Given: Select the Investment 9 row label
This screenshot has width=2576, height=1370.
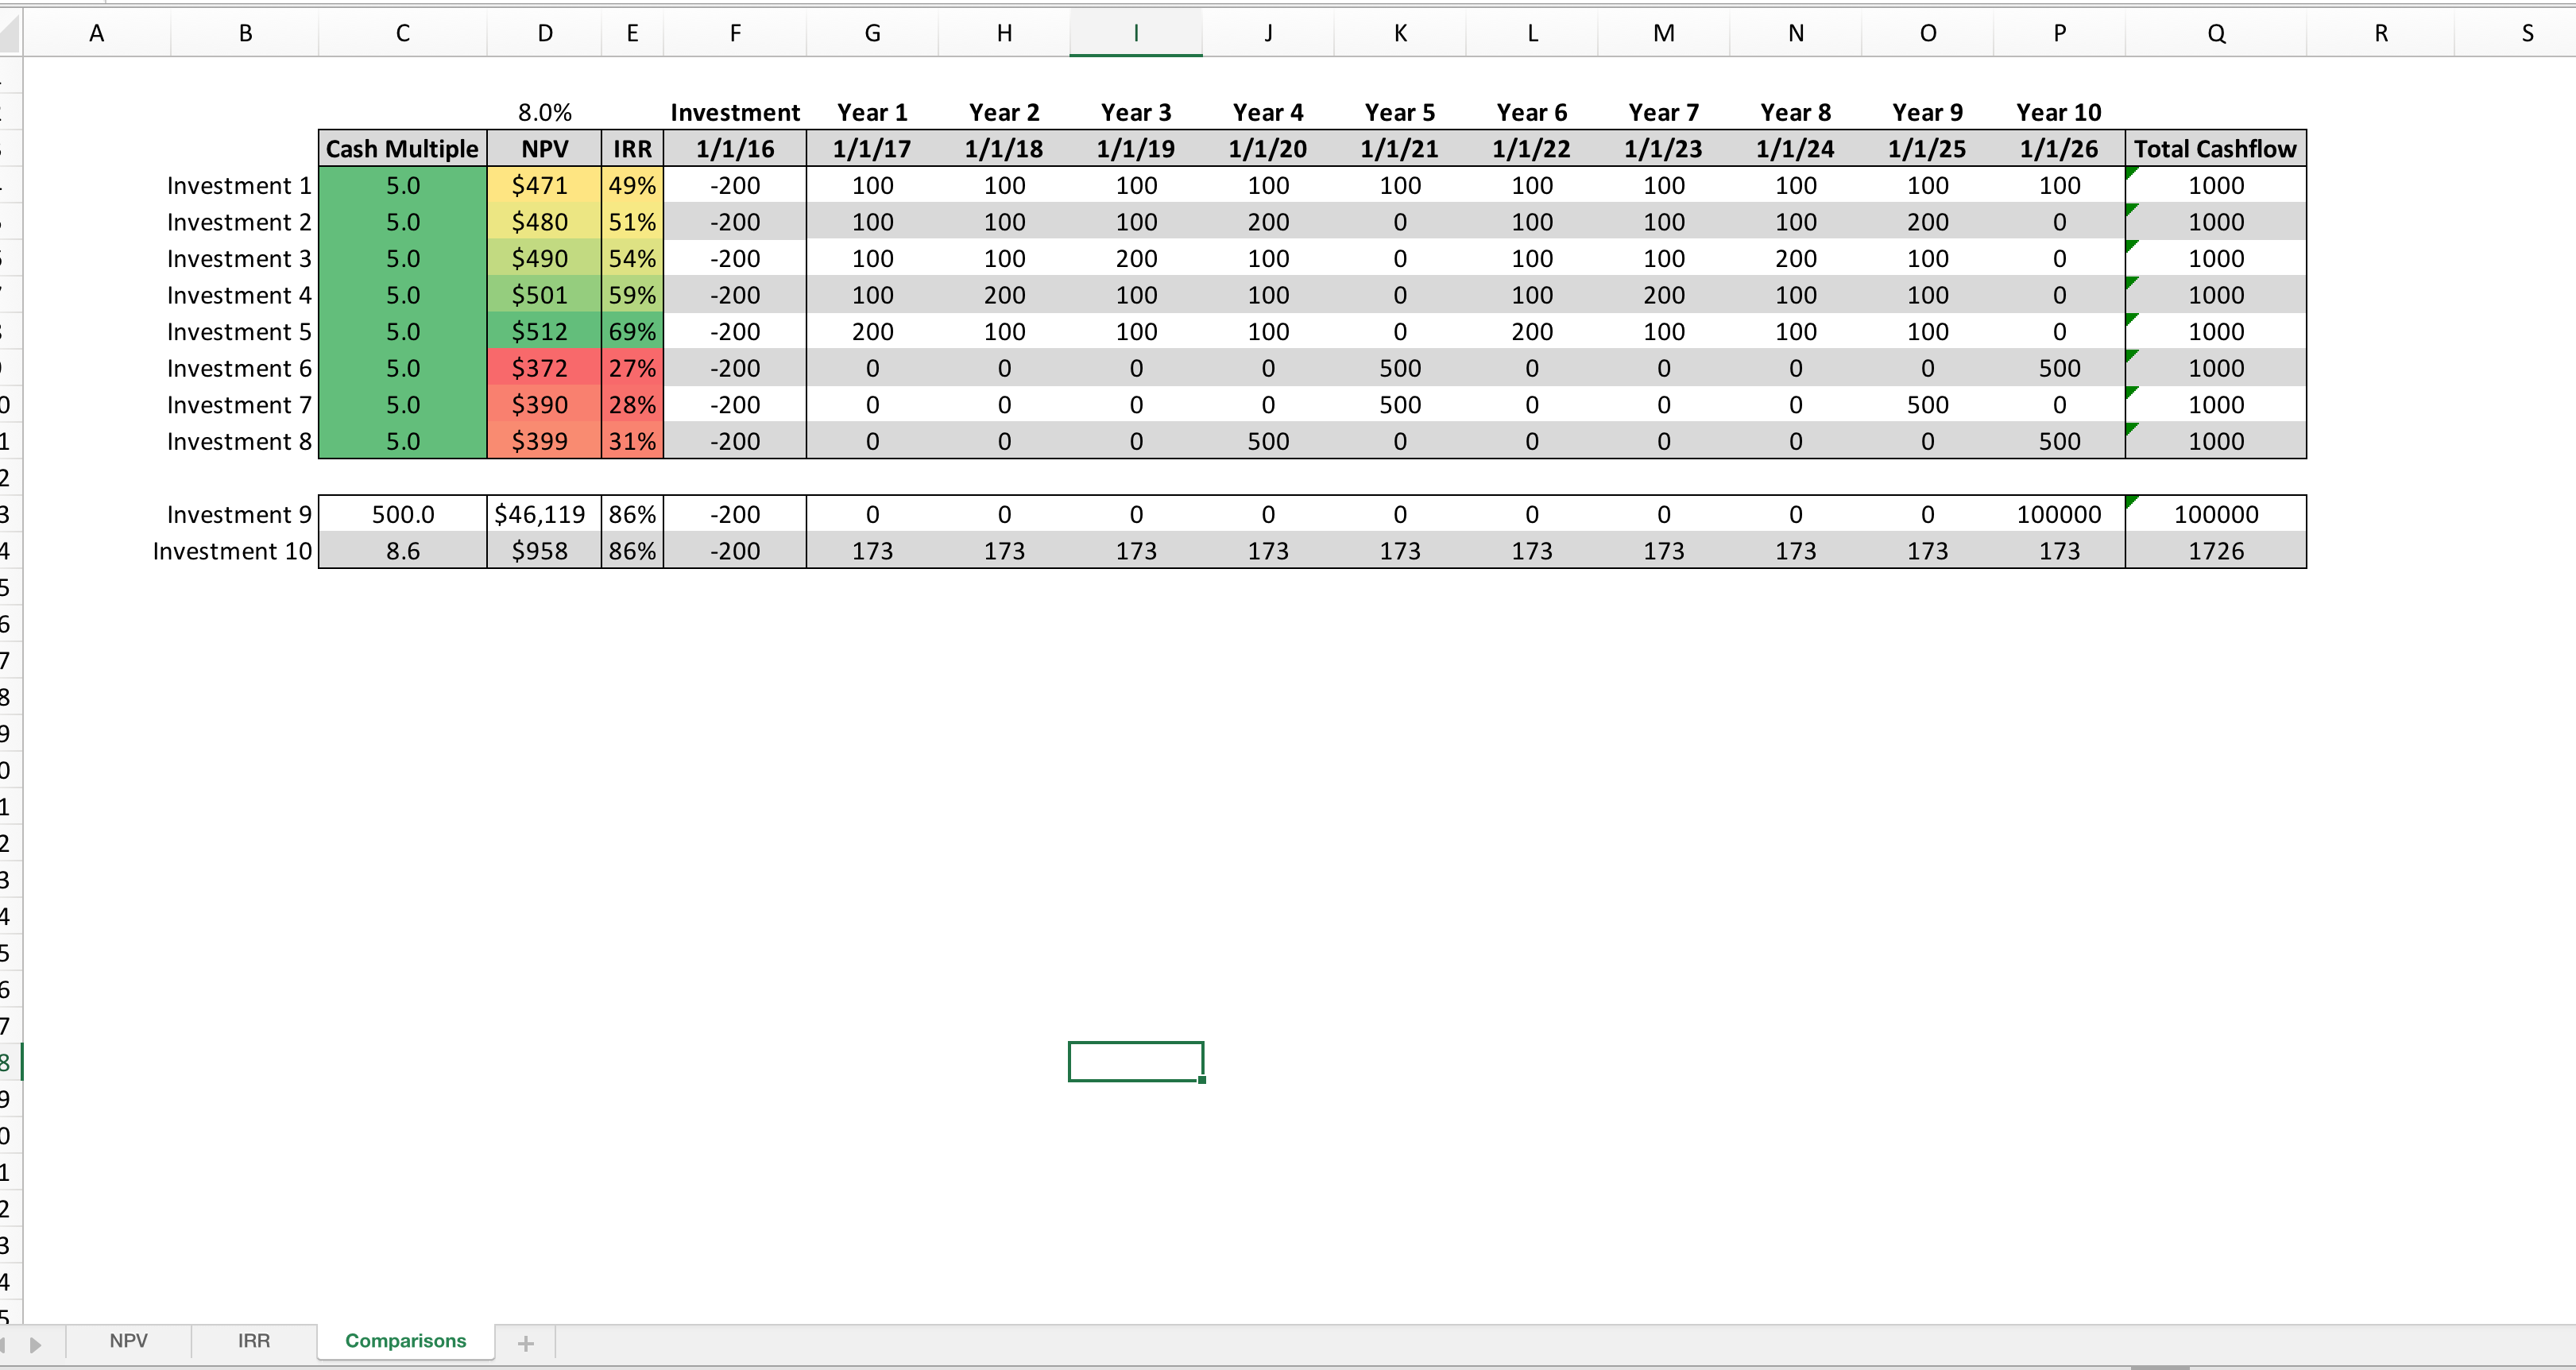Looking at the screenshot, I should (x=239, y=514).
